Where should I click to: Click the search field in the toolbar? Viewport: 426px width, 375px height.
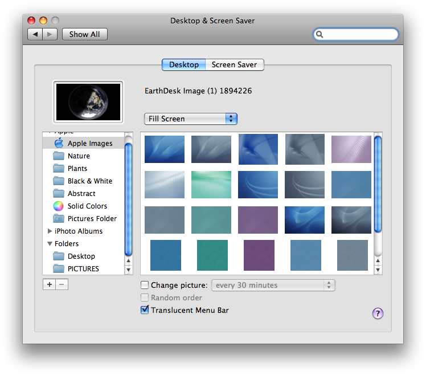click(355, 34)
